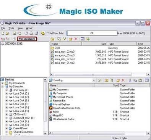Click the New image file icon
Viewport: 151px width, 140px height.
coord(3,33)
